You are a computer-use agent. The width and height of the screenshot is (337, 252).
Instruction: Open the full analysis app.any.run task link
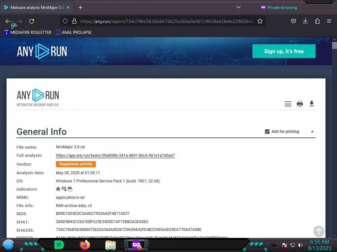(115, 155)
